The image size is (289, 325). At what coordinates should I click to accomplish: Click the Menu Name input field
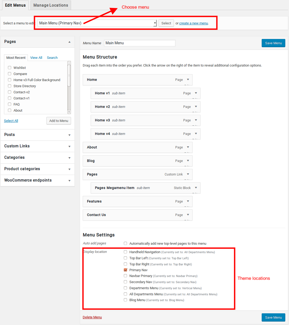(140, 43)
